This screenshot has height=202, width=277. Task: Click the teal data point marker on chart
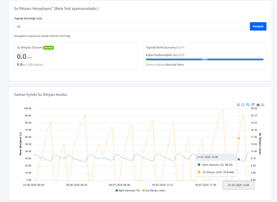pyautogui.click(x=239, y=159)
